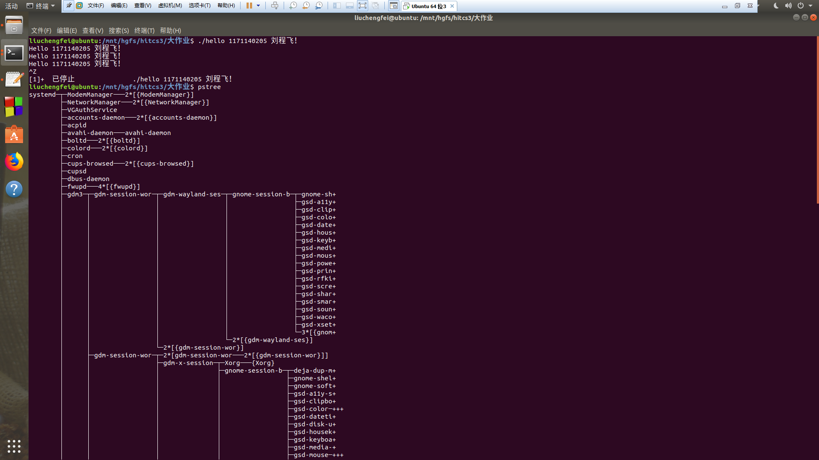Open the system power menu arrow in the top right
The width and height of the screenshot is (819, 460).
click(x=810, y=6)
